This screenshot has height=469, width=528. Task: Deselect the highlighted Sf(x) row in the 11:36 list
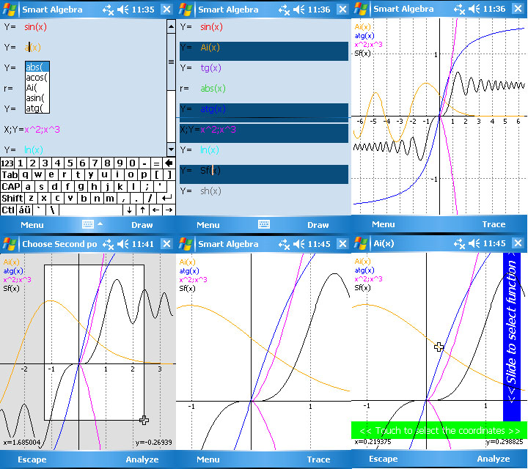(264, 174)
